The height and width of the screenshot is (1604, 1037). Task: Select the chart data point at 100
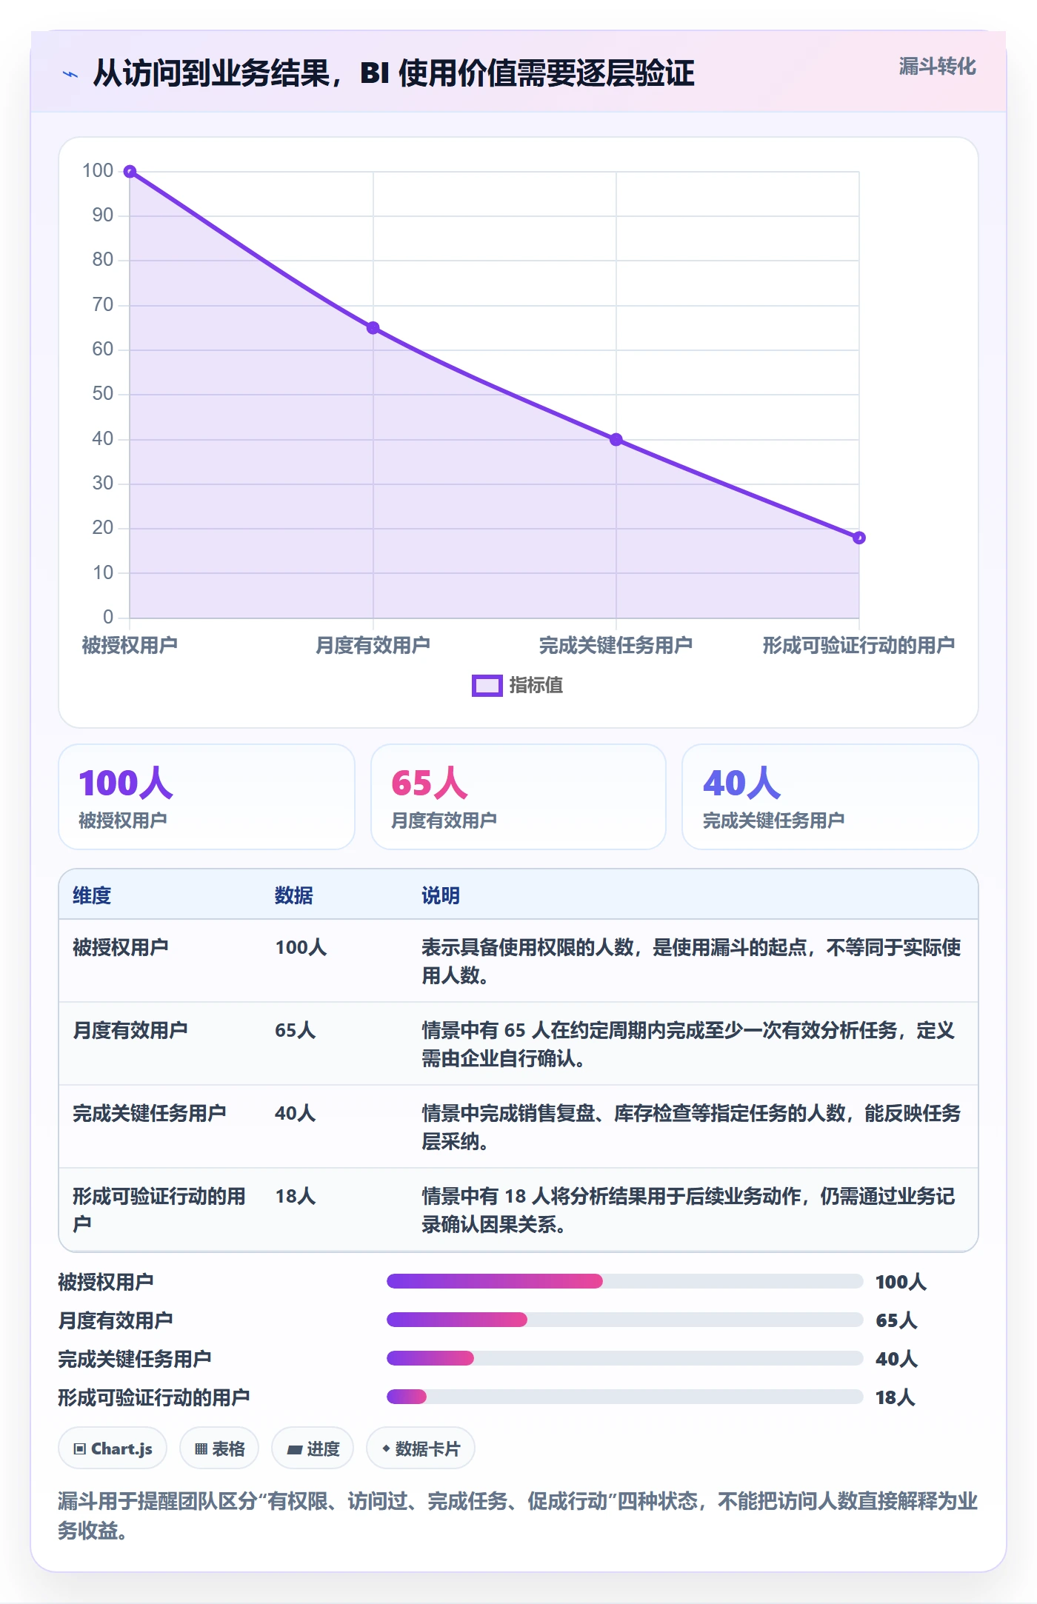pos(130,172)
